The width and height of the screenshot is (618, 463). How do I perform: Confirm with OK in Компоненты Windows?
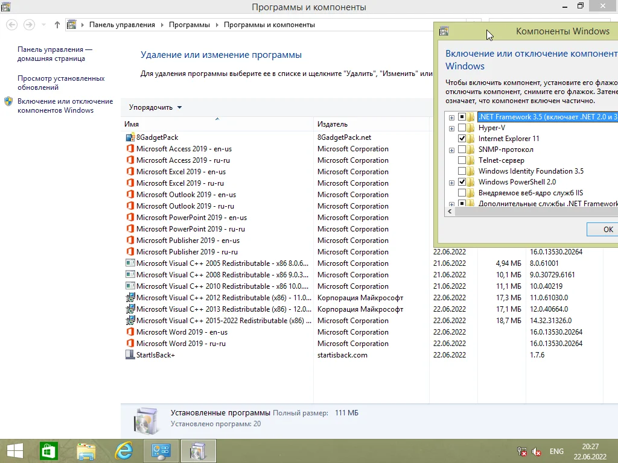point(603,229)
